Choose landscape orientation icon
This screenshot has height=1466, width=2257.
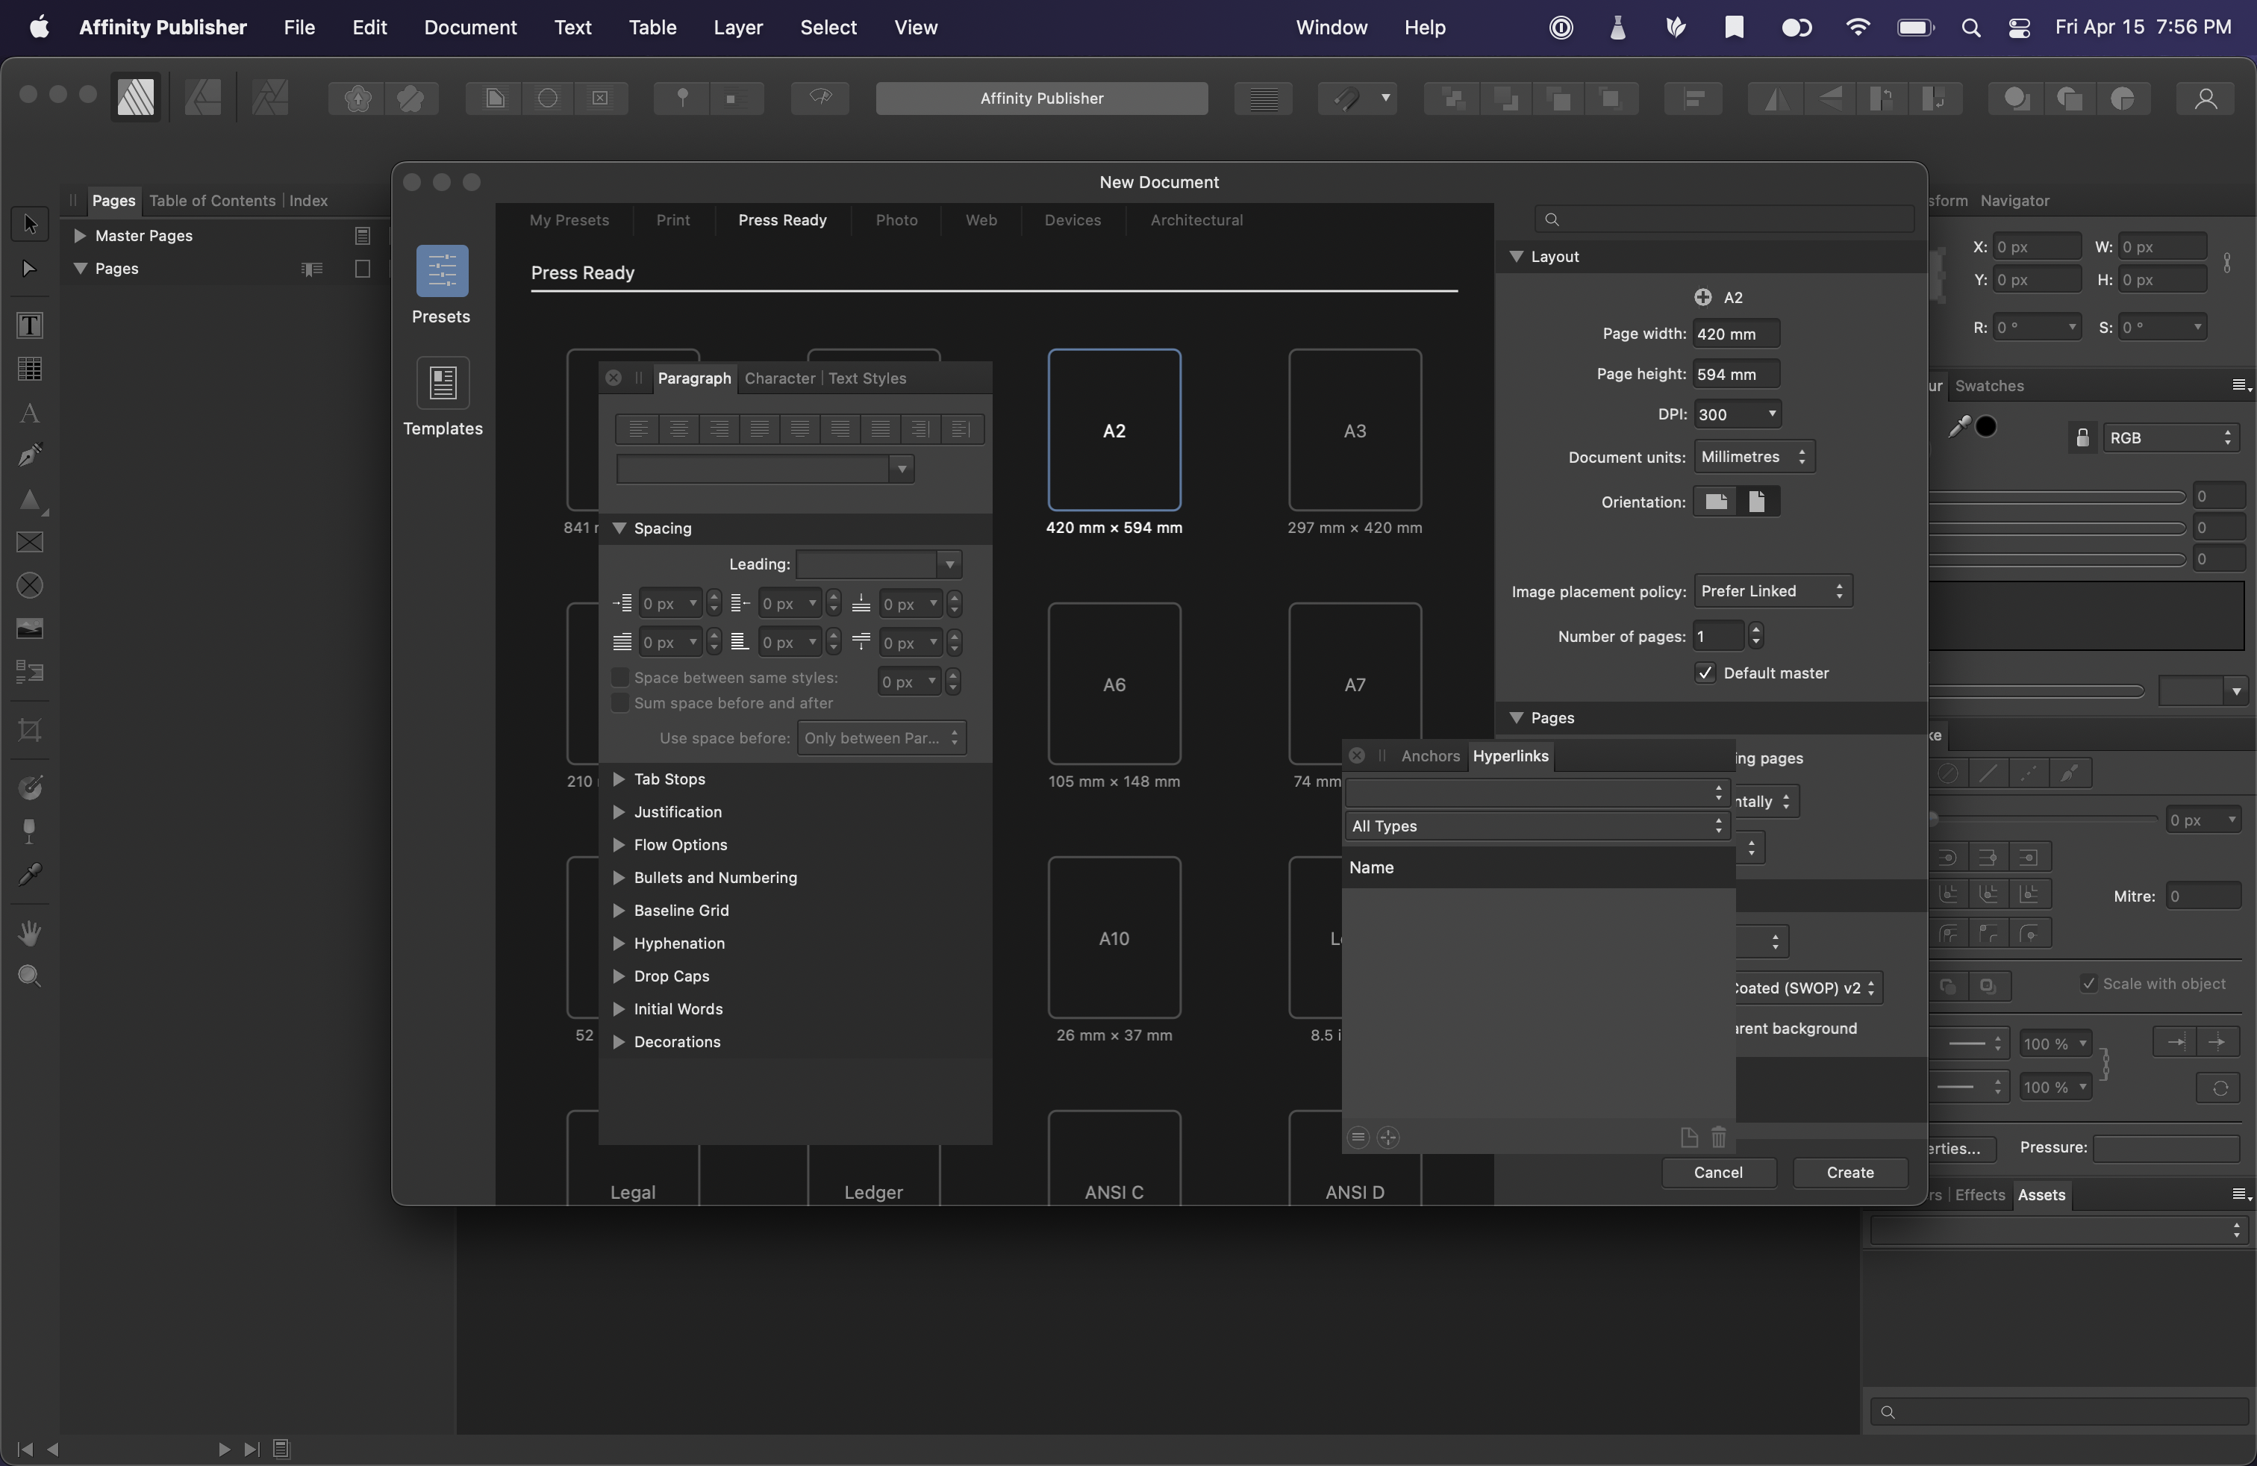(x=1715, y=502)
